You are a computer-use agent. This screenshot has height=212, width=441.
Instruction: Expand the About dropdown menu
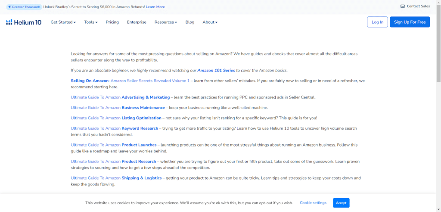[210, 22]
